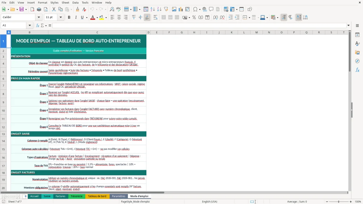Image resolution: width=363 pixels, height=204 pixels.
Task: Toggle Italic formatting
Action: coord(76,18)
